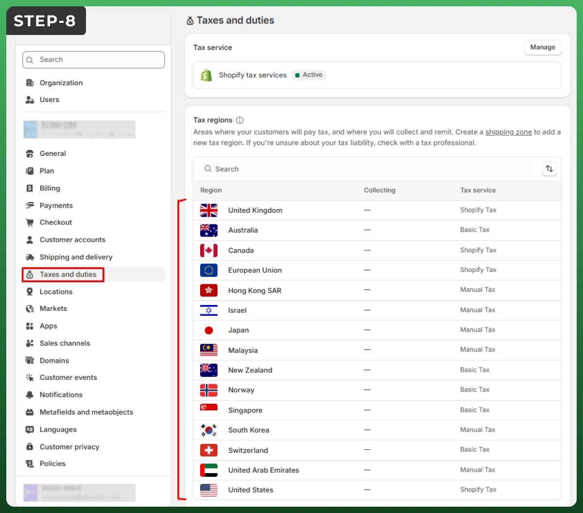Click the Active status badge
The width and height of the screenshot is (583, 513).
click(x=309, y=75)
